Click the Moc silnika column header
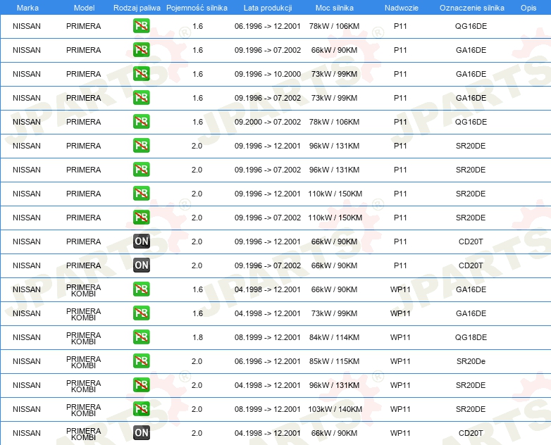Viewport: 551px width, 445px height. (x=334, y=8)
